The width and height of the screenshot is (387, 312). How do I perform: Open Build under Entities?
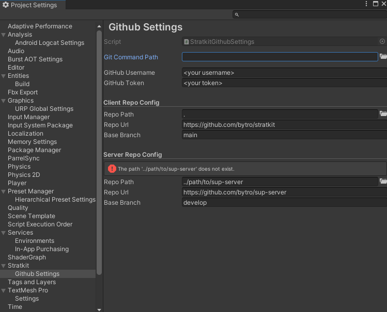pos(22,84)
